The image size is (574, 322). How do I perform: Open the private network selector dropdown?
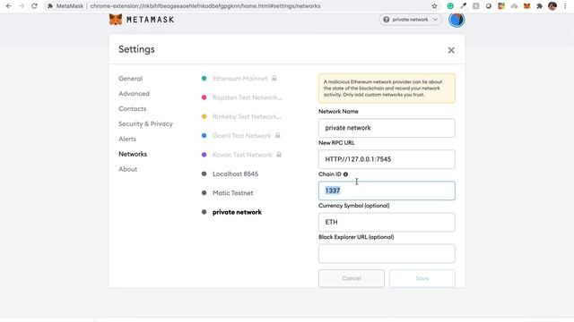point(411,20)
